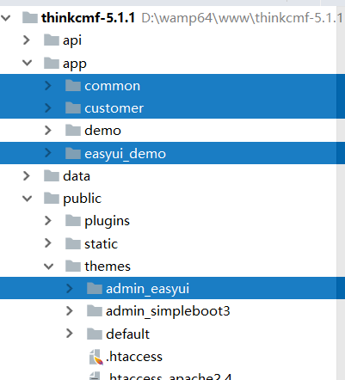Click the .htaccess file icon
Viewport: 345px width, 380px height.
coord(95,357)
